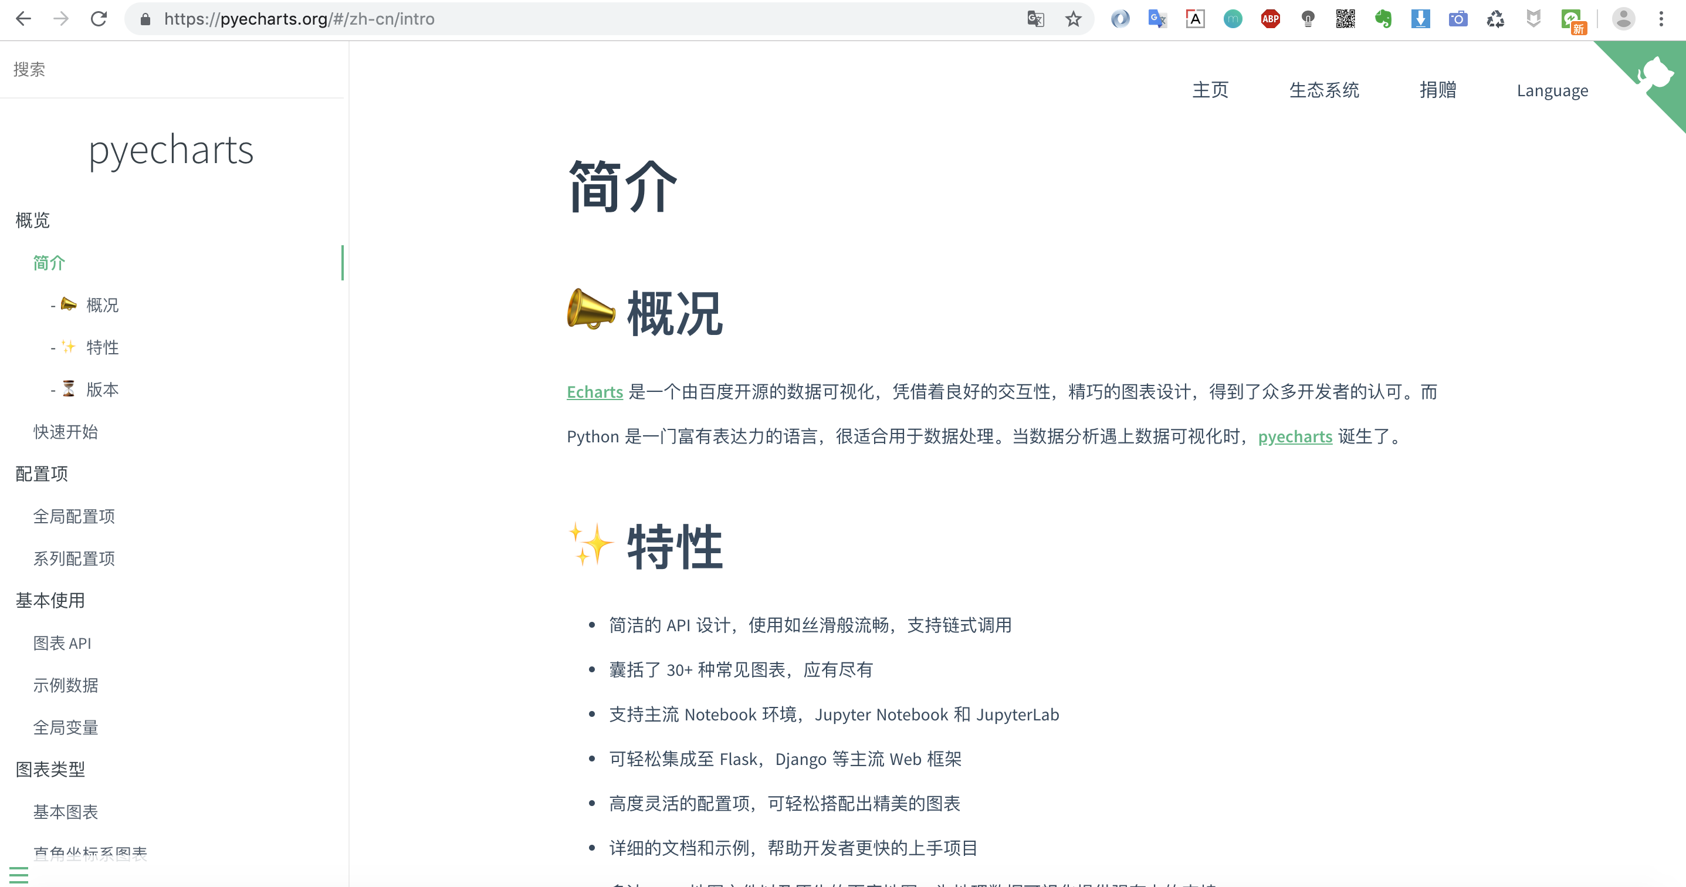Open the Evernote elephant extension
Viewport: 1686px width, 887px height.
click(1383, 19)
